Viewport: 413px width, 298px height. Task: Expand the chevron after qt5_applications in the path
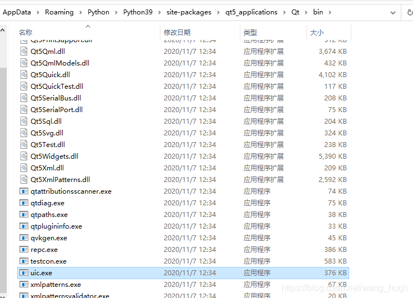pos(284,12)
